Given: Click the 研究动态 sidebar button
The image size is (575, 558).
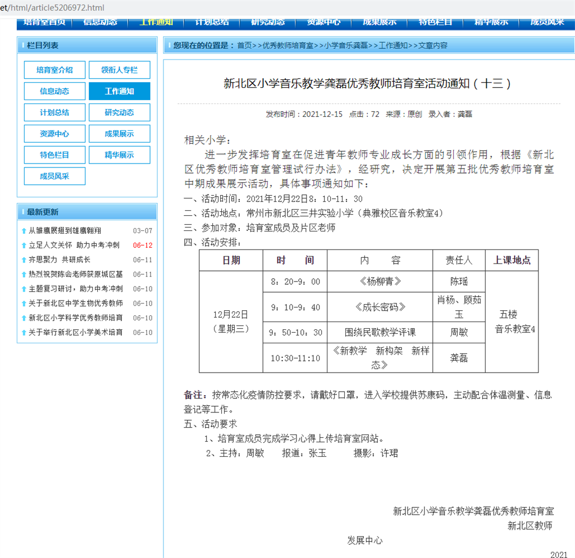Looking at the screenshot, I should coord(120,112).
